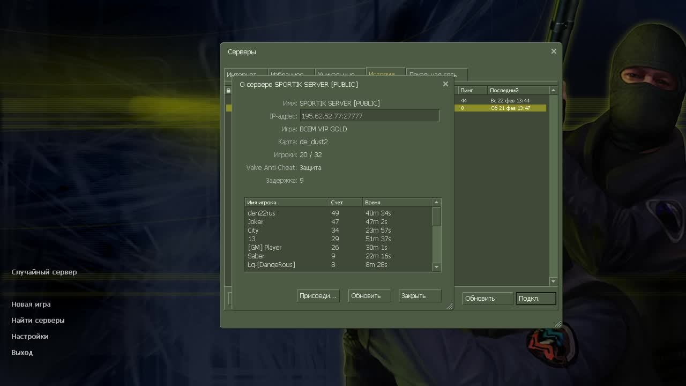Image resolution: width=686 pixels, height=386 pixels.
Task: Click the Серверы window resize grip
Action: (x=558, y=324)
